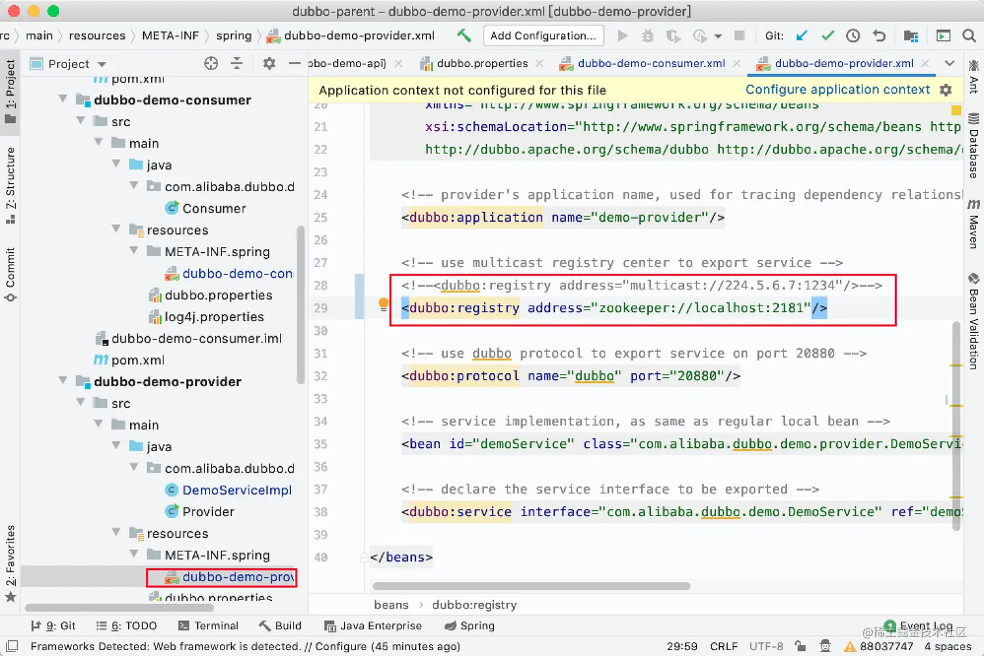Open the run configuration profiler dropdown arrow
Image resolution: width=984 pixels, height=656 pixels.
(x=718, y=36)
